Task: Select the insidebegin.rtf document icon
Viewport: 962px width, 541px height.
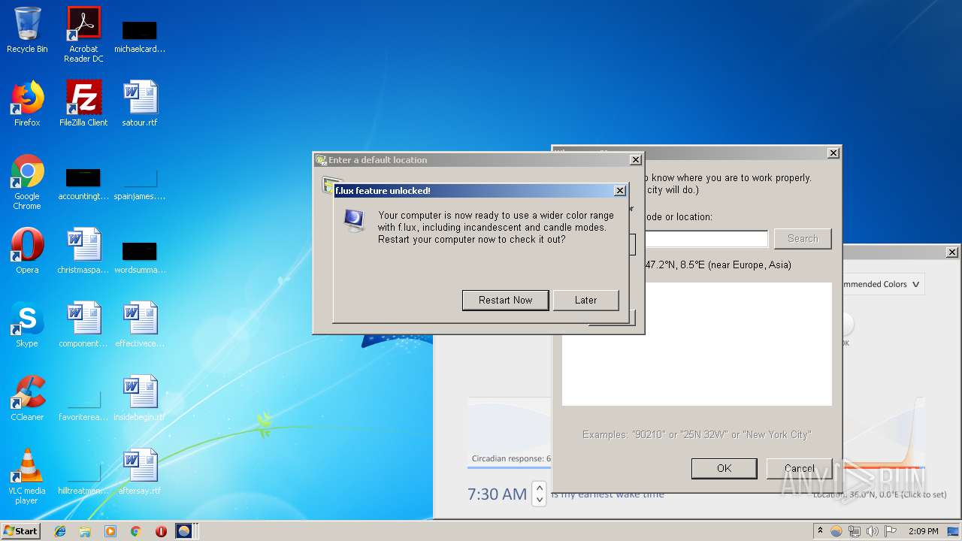Action: pos(140,398)
